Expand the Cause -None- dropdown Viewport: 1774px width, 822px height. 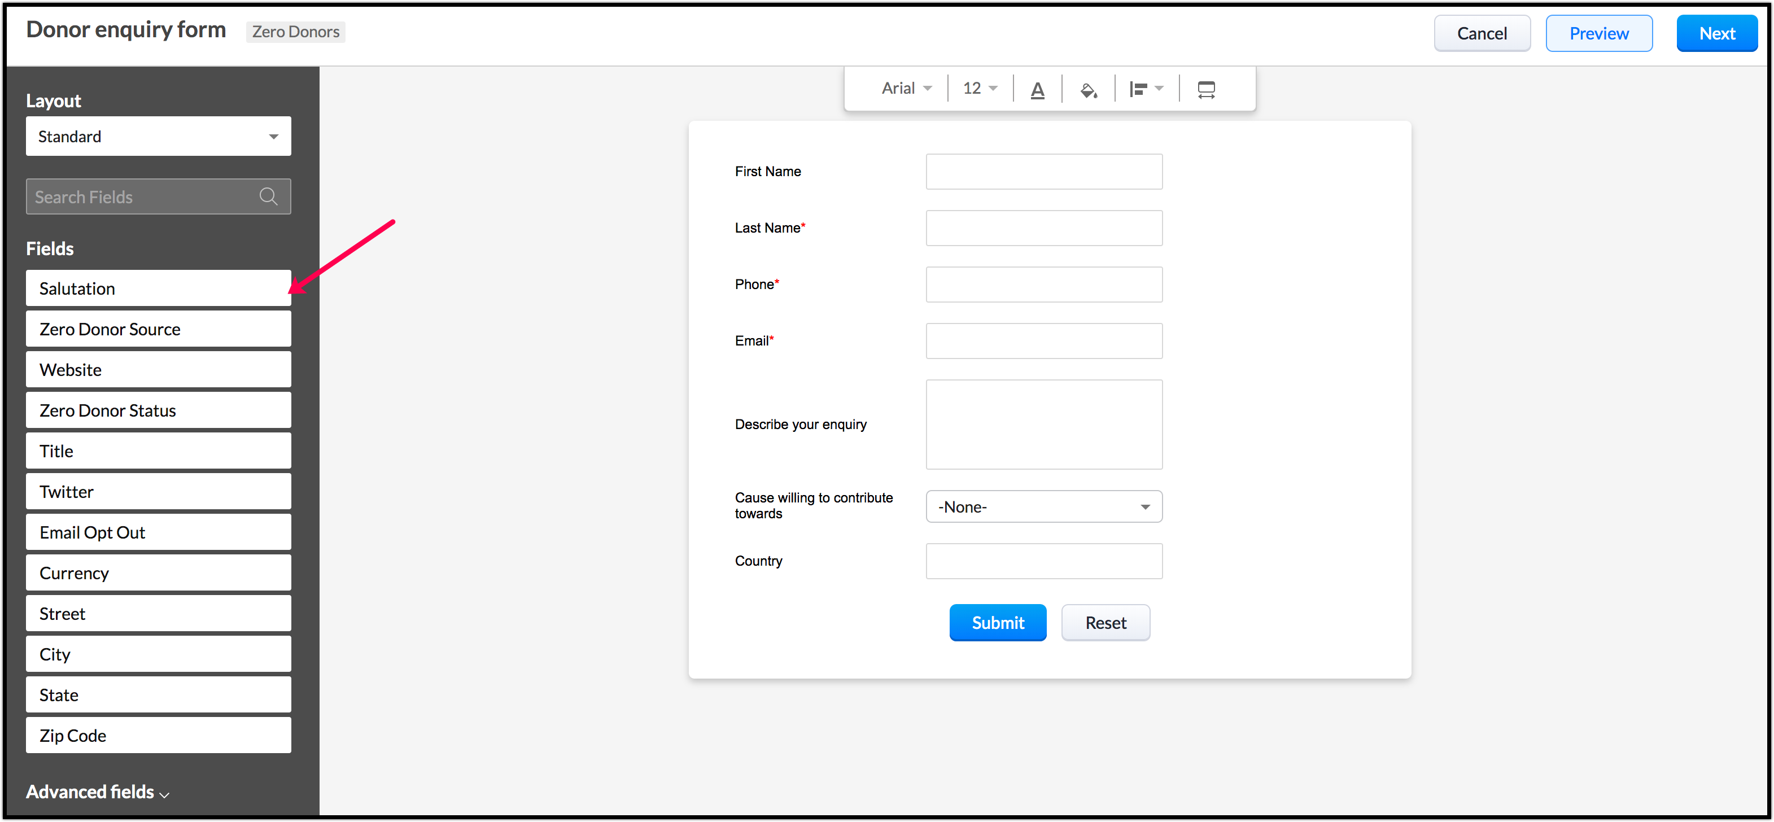1043,507
